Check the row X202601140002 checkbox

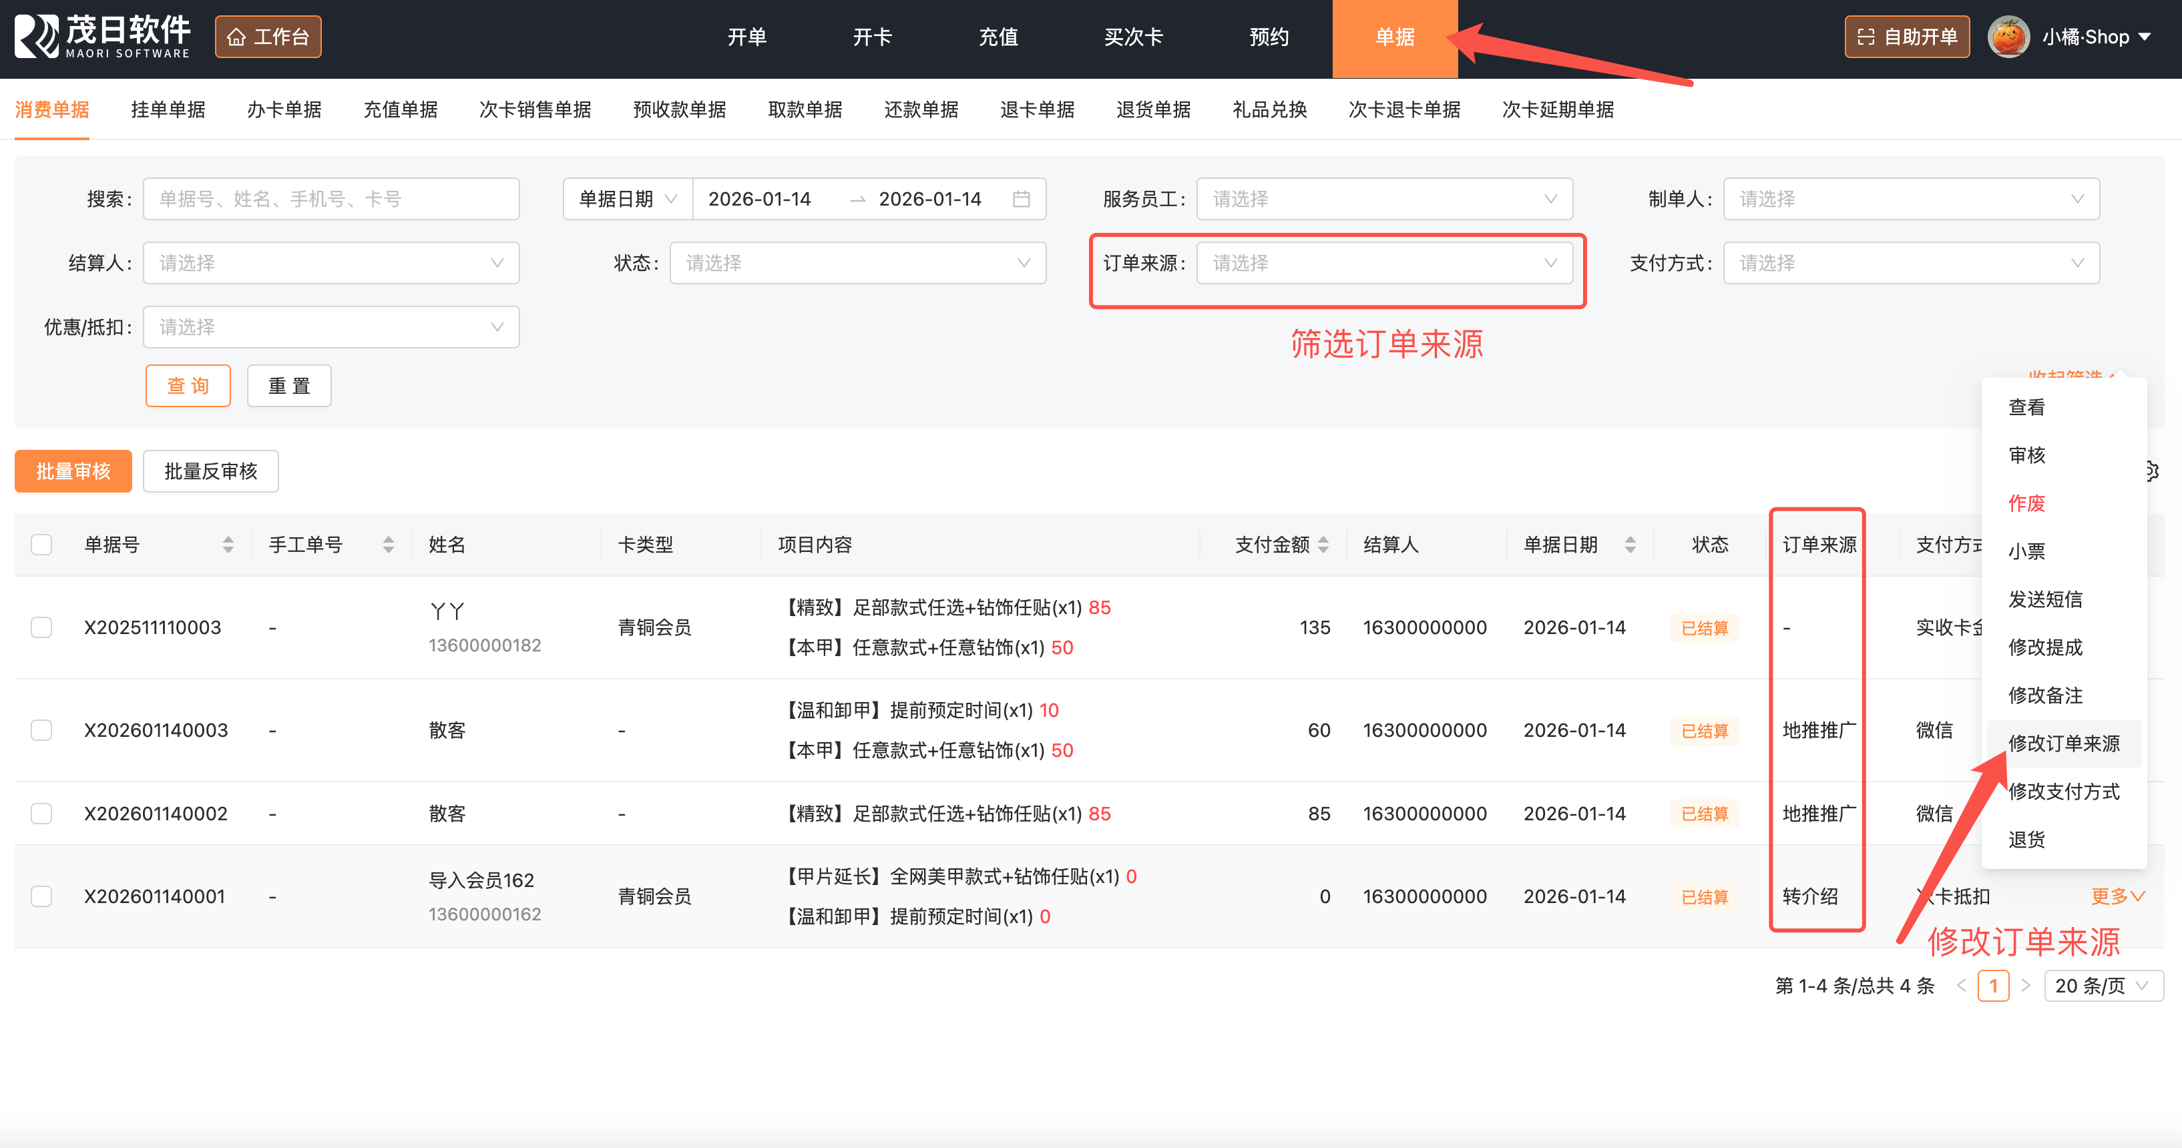41,814
